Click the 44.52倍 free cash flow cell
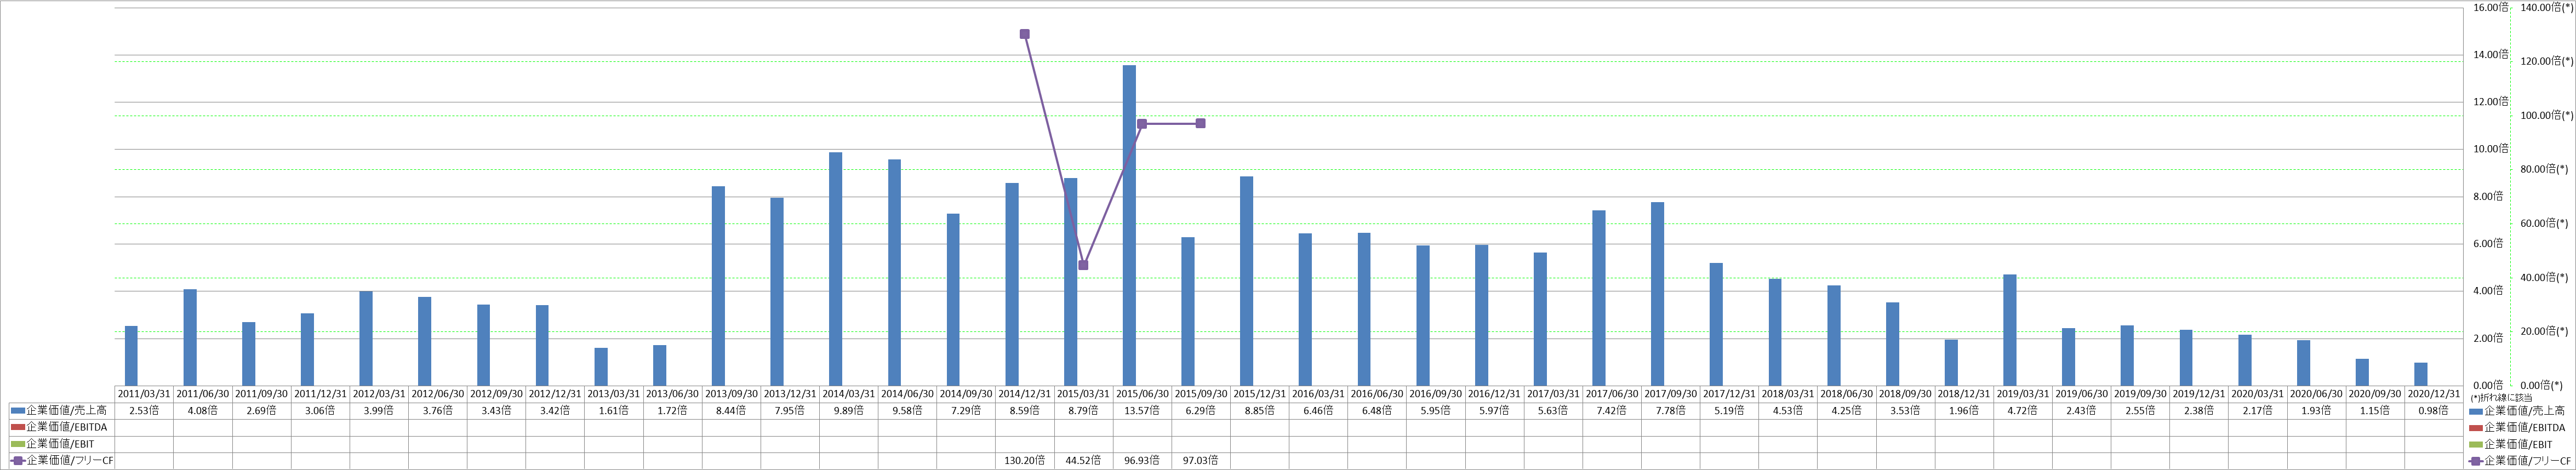This screenshot has height=470, width=2576. [x=1083, y=461]
